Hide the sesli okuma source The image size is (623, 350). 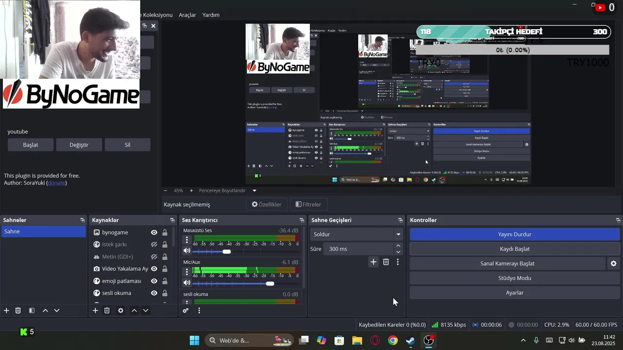(x=154, y=293)
